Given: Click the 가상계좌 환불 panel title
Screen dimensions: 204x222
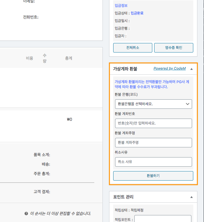Looking at the screenshot, I should click(x=125, y=69).
